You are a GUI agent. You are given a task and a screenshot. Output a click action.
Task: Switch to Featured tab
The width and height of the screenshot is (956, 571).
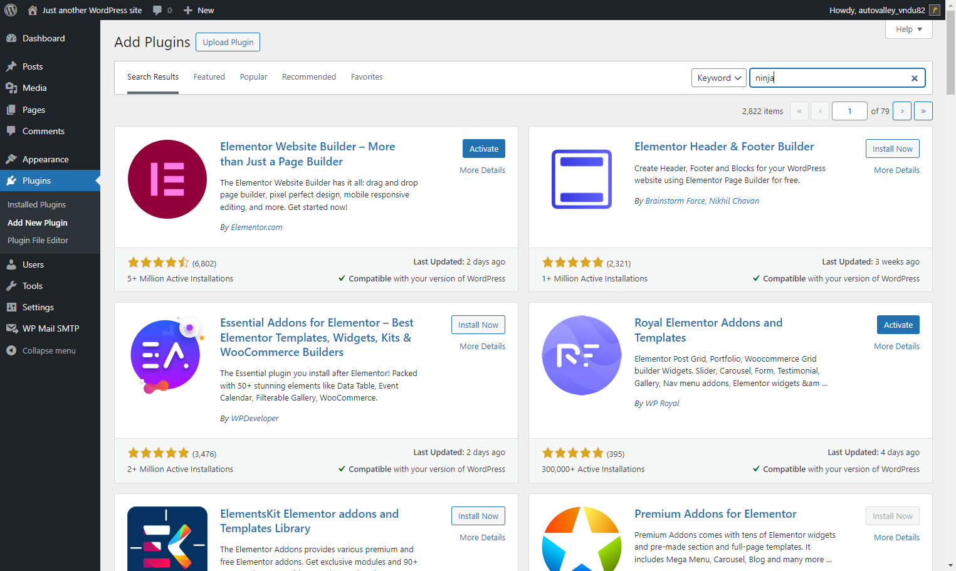click(209, 77)
